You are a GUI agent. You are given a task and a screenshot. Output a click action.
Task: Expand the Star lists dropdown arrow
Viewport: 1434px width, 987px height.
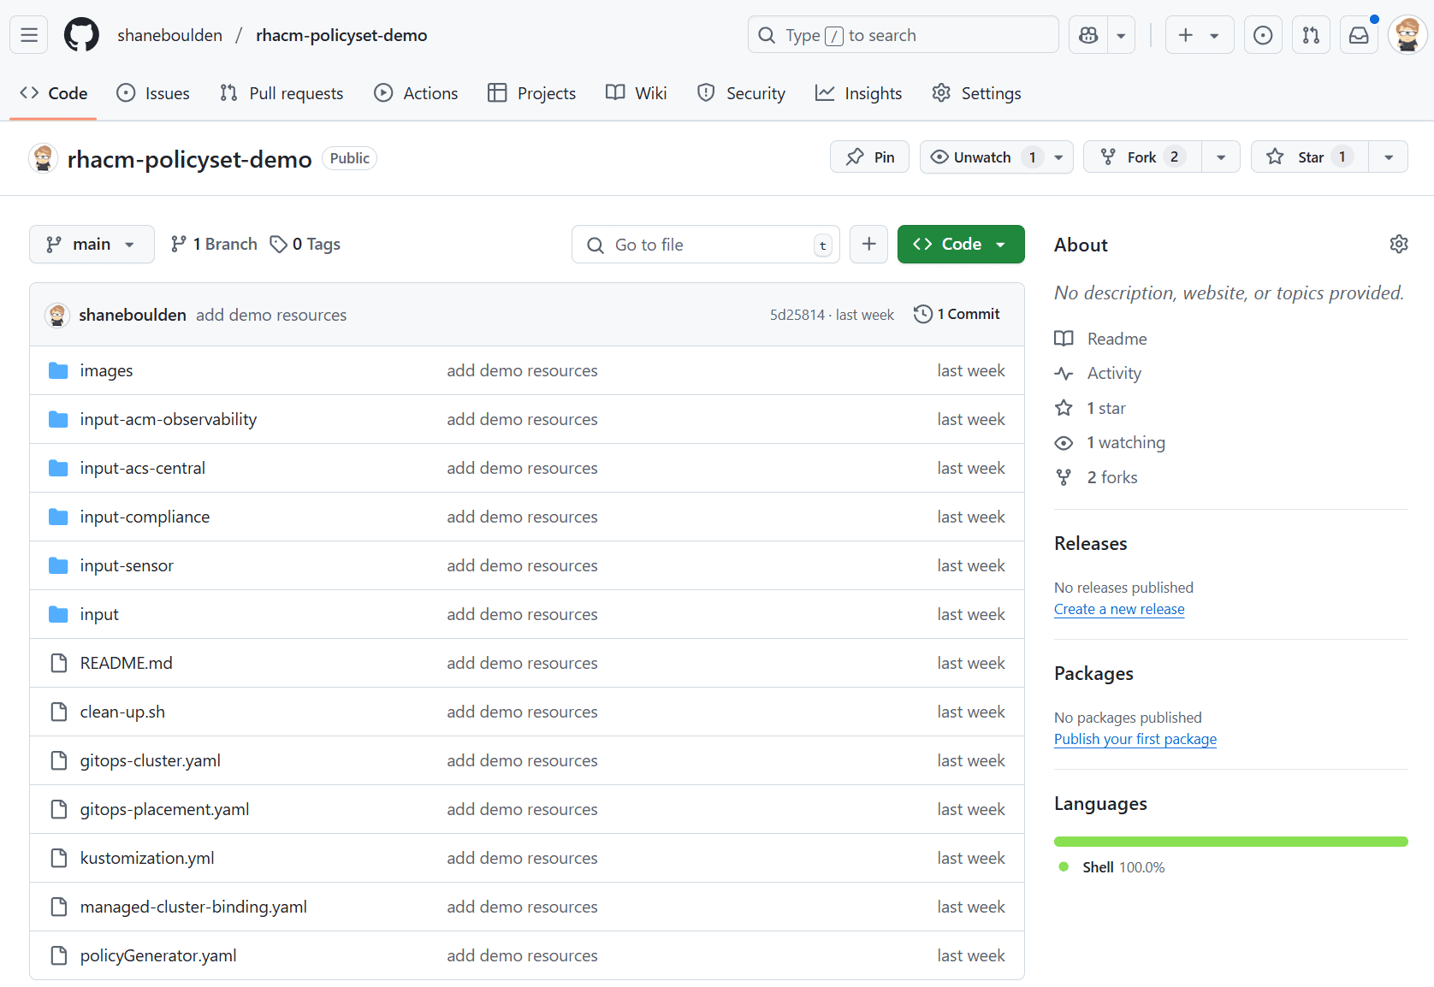click(1389, 157)
